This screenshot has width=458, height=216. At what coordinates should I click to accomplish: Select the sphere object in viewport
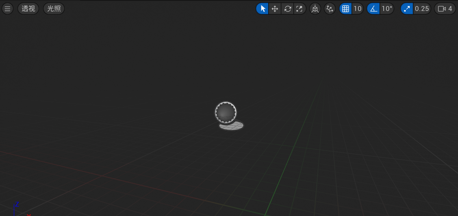(226, 112)
